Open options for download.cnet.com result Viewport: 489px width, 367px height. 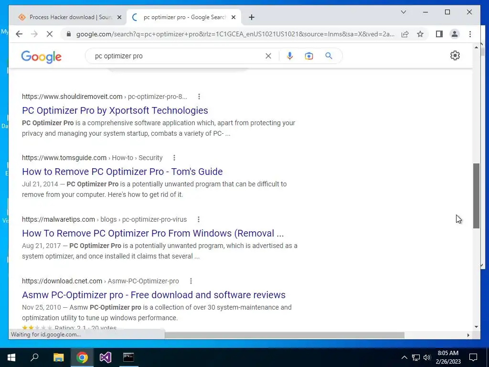[191, 281]
